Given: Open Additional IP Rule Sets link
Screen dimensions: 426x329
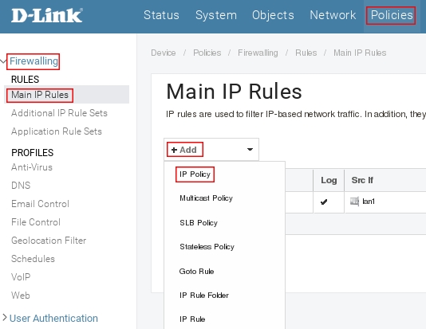Looking at the screenshot, I should (x=59, y=113).
